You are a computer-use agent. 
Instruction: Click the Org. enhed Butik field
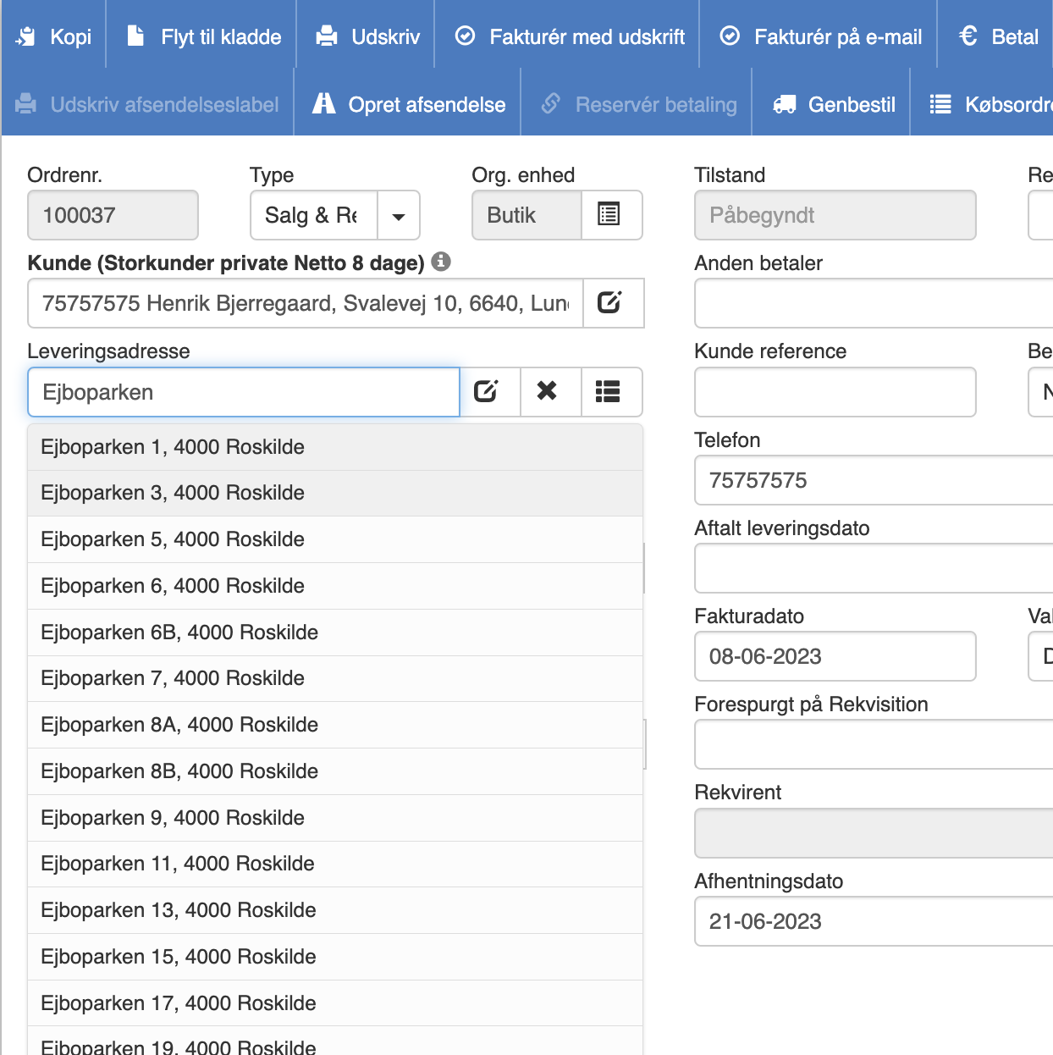[526, 216]
